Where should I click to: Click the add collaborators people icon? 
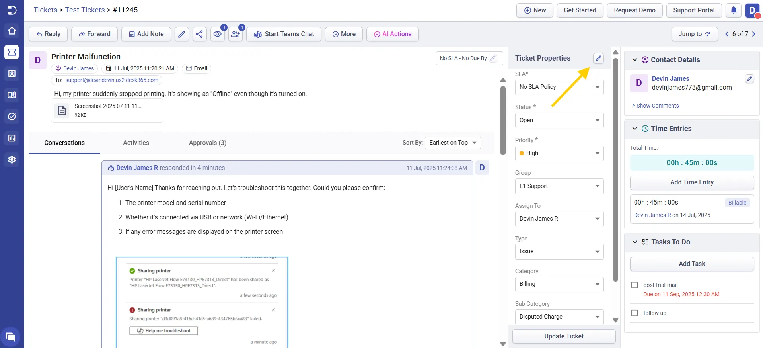coord(236,34)
